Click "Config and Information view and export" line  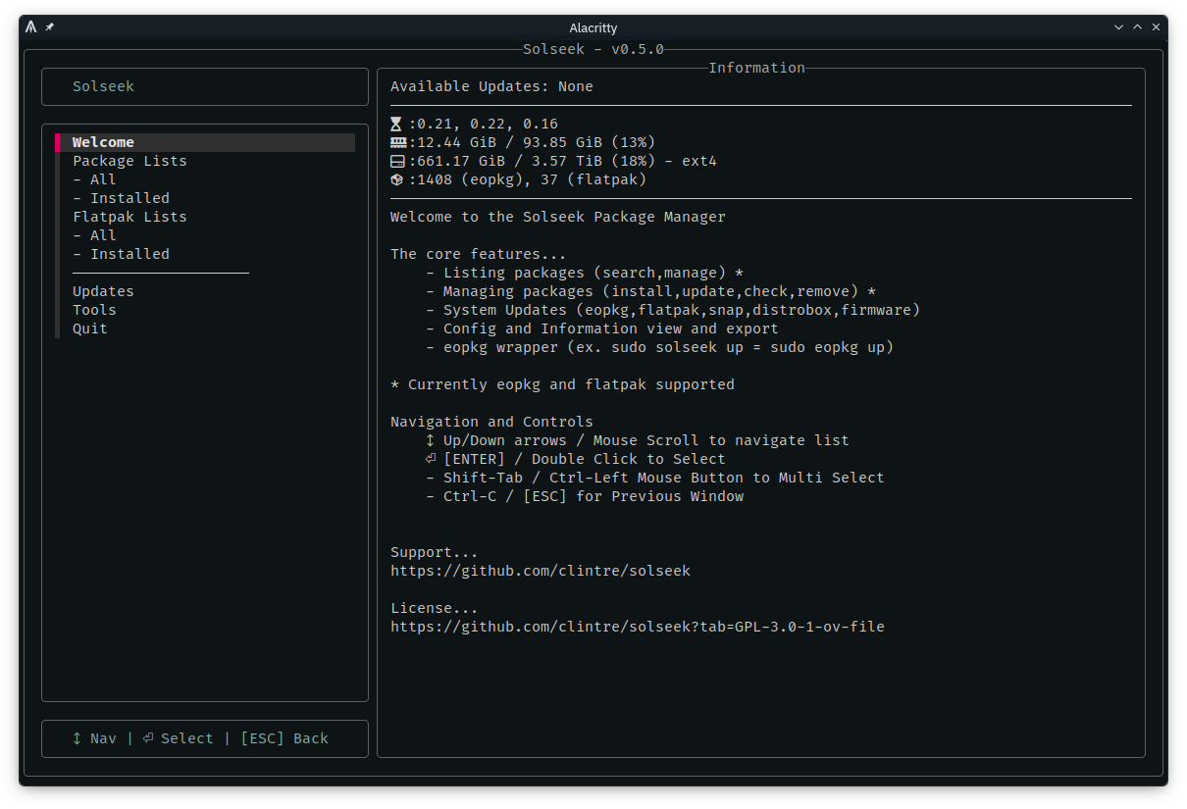602,329
